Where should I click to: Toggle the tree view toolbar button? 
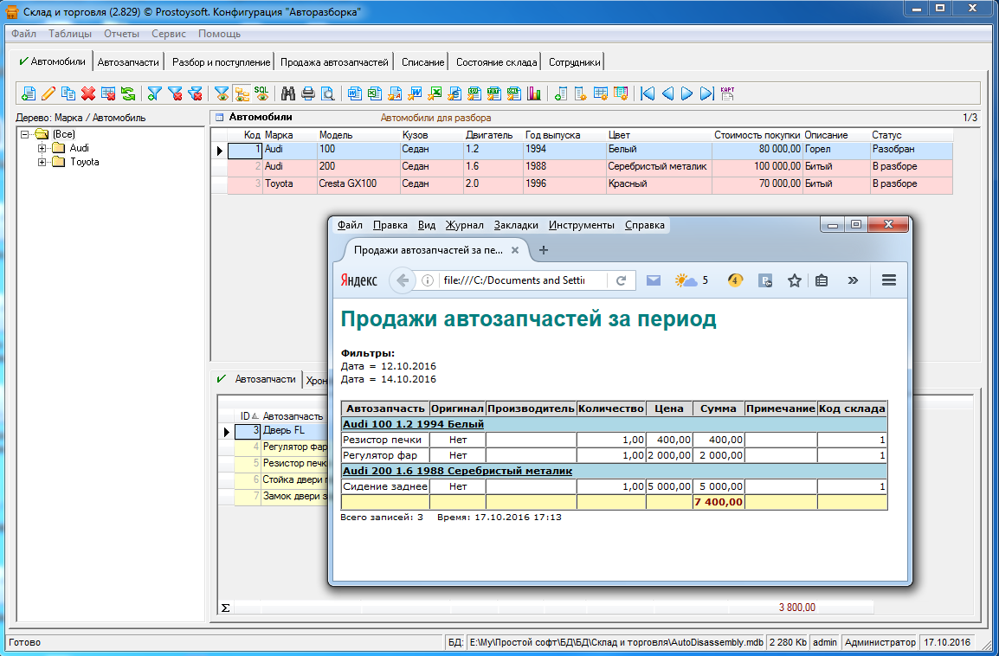coord(242,93)
